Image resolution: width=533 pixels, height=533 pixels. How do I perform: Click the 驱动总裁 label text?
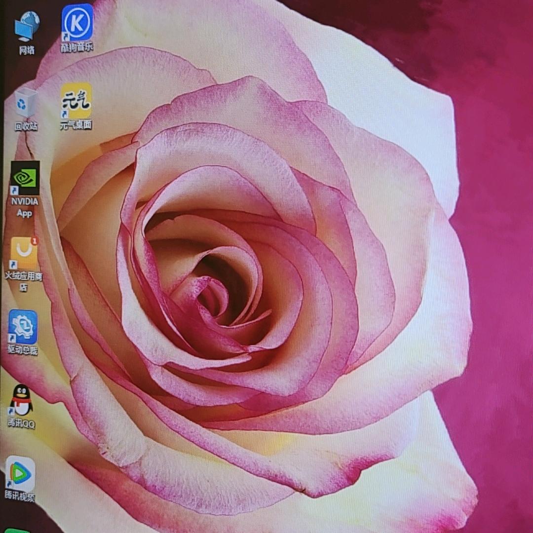pos(22,350)
